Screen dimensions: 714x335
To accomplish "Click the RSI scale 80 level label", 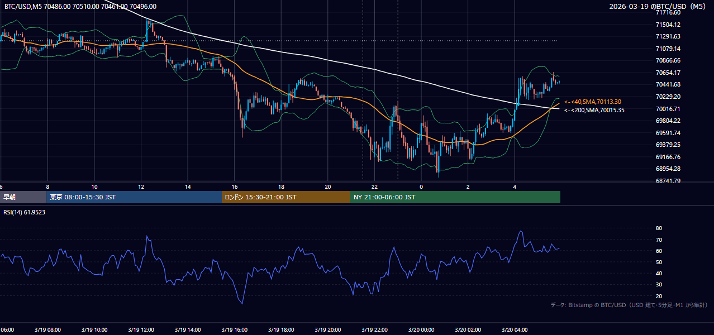I will [x=659, y=228].
